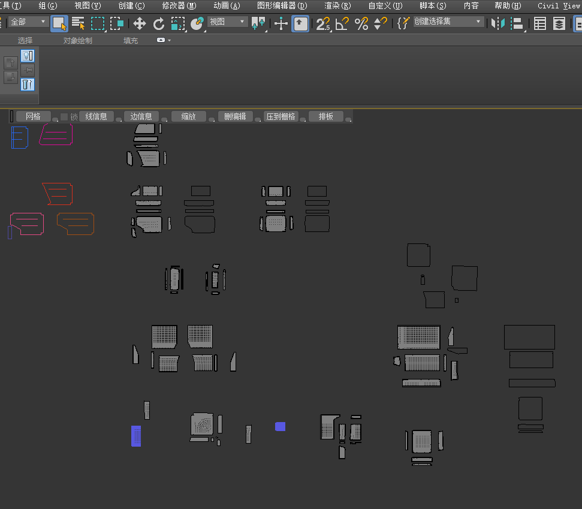Open Edit Named Selection Sets icon
Screen dimensions: 582x509
(x=403, y=23)
